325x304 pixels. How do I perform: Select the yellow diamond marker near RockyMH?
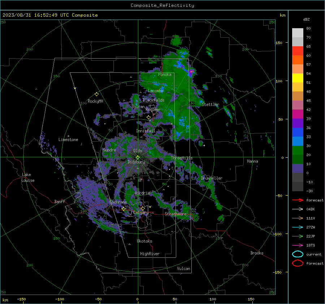tap(96, 94)
